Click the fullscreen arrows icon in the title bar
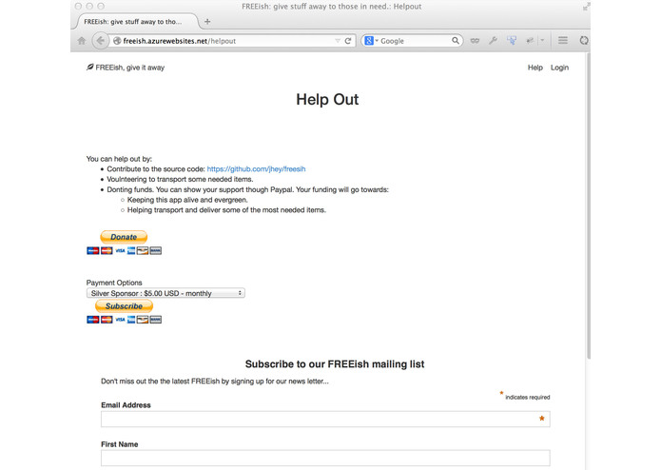This screenshot has height=470, width=661. pos(586,7)
